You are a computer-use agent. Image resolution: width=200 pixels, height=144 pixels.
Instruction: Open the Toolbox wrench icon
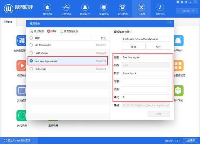(x=141, y=8)
